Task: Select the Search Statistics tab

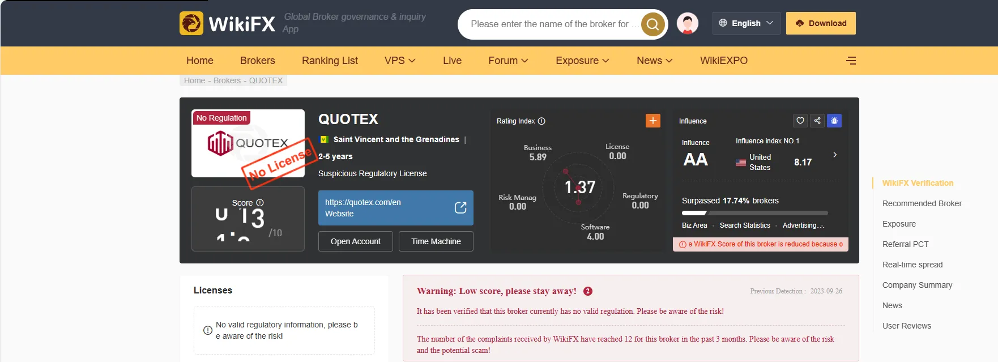Action: 745,225
